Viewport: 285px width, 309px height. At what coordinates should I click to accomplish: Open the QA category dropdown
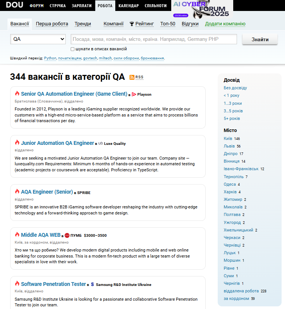39,39
